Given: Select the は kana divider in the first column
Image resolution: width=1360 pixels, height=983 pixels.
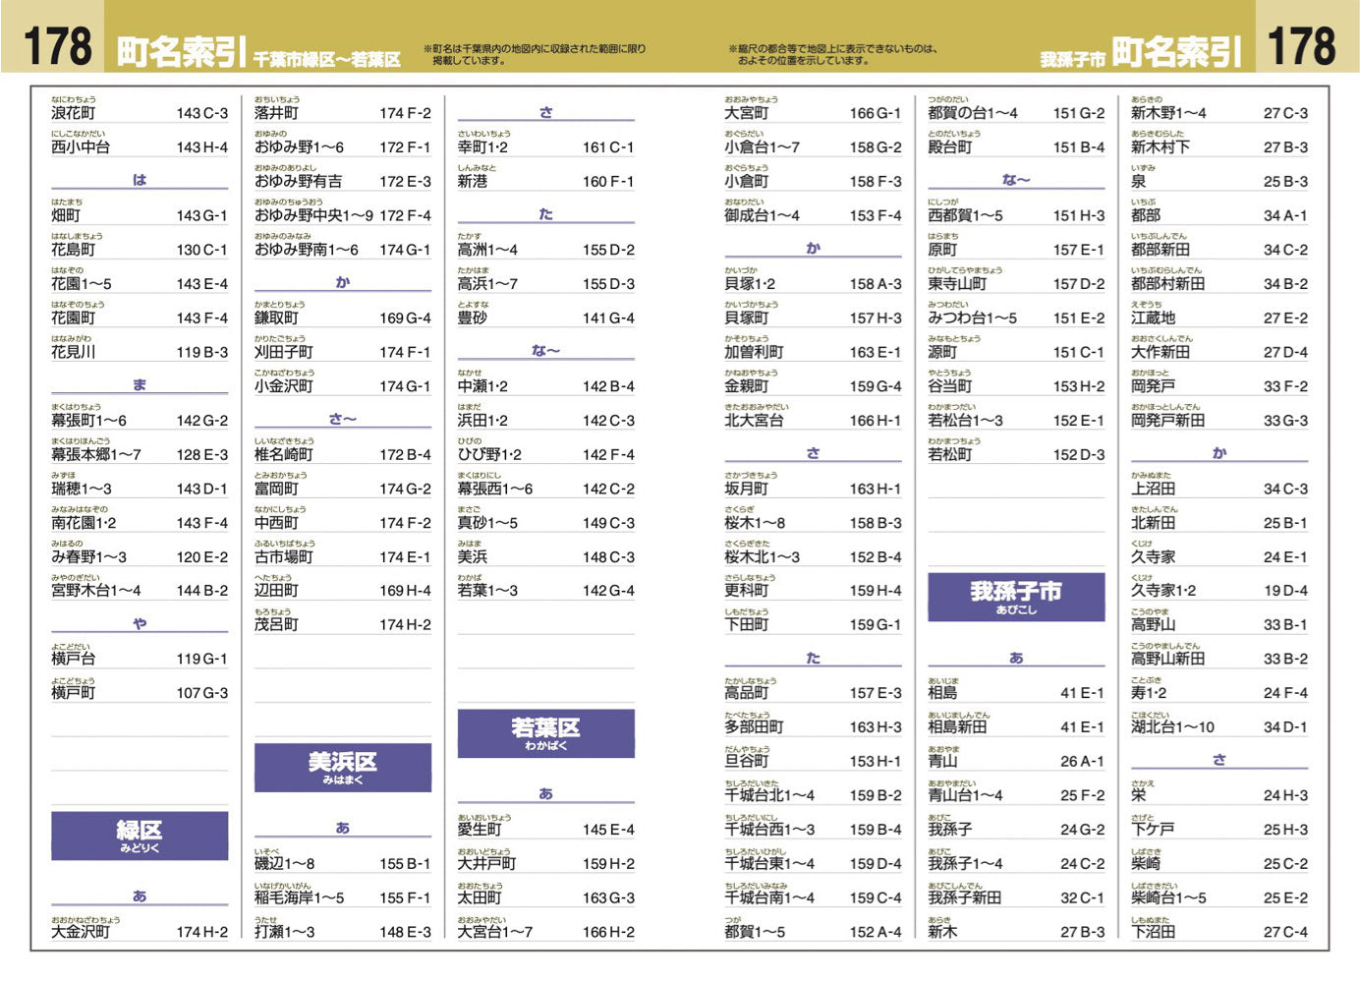Looking at the screenshot, I should (140, 181).
